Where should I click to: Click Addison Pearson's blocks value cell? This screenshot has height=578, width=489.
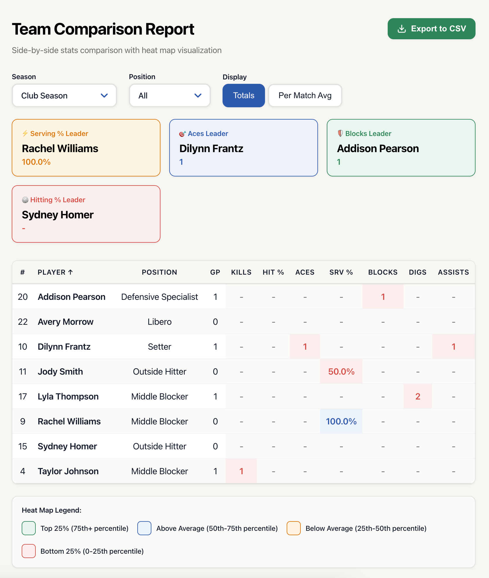click(x=383, y=297)
